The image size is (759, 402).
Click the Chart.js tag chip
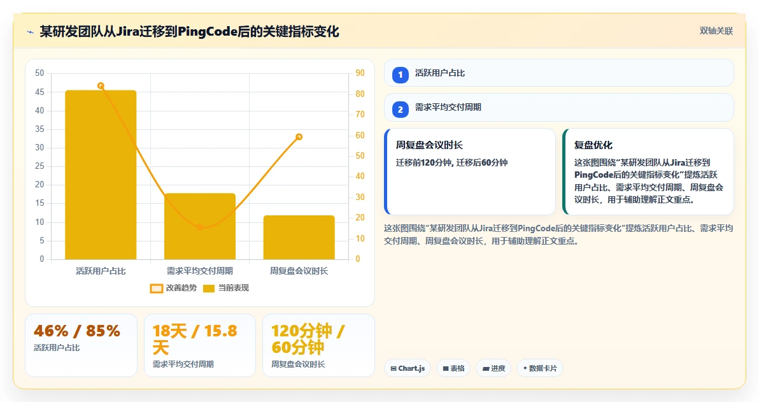(408, 368)
